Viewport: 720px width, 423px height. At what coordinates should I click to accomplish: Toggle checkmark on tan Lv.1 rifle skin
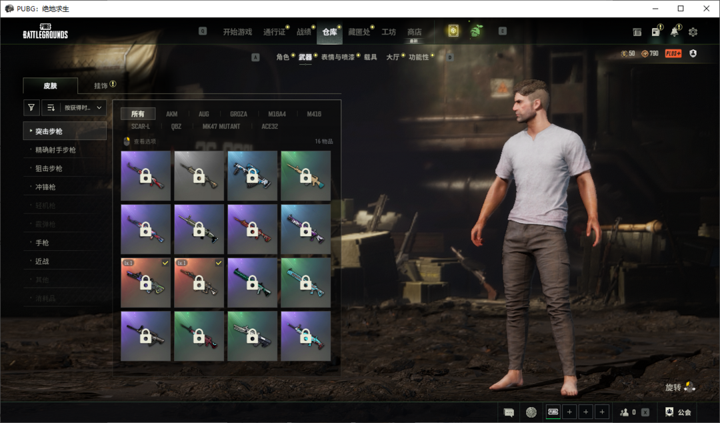[x=219, y=263]
